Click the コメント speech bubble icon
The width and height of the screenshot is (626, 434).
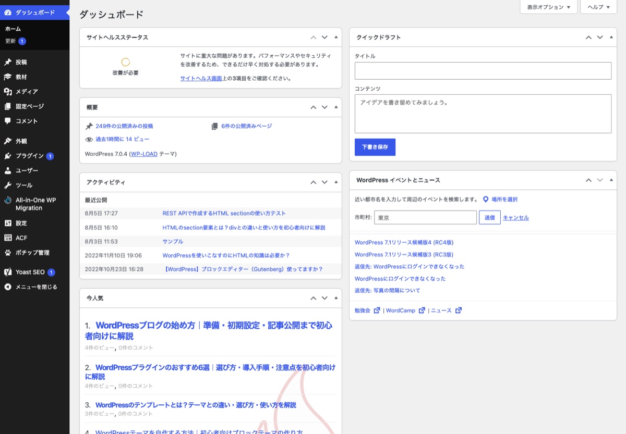pos(8,121)
